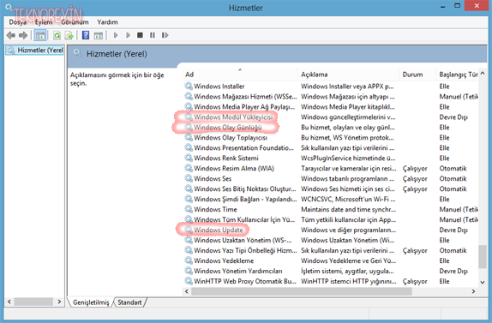Click the gear icon of Windows Installer
Screen dimensions: 492x323
click(x=189, y=86)
